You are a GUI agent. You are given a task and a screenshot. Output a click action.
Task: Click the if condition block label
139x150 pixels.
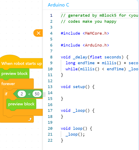pyautogui.click(x=6, y=94)
